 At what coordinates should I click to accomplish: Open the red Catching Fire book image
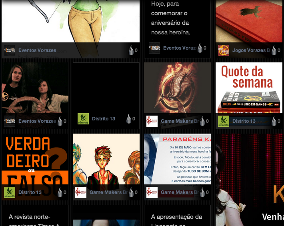click(249, 21)
